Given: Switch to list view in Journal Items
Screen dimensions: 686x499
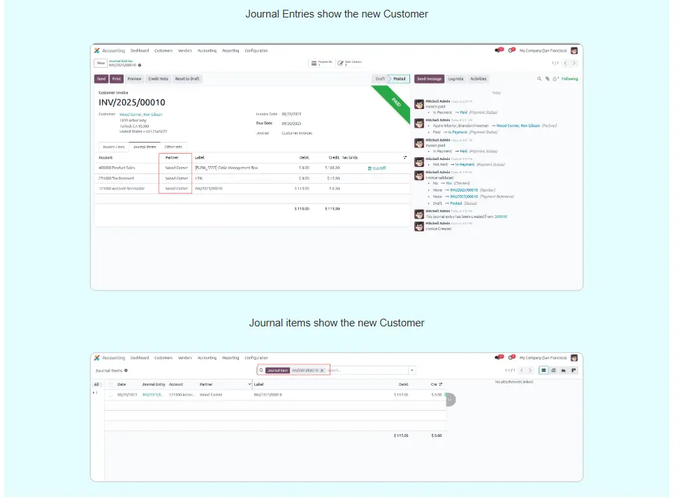Looking at the screenshot, I should 543,370.
